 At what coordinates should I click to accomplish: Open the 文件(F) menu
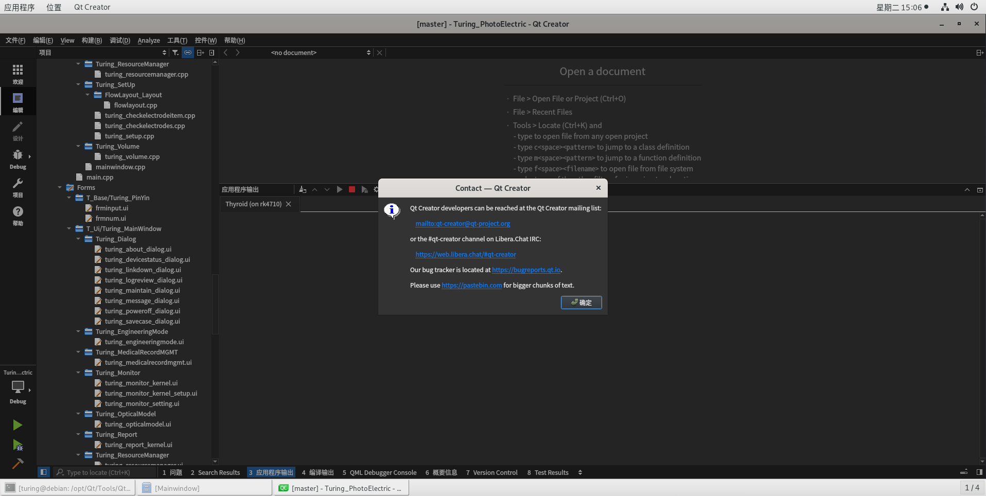point(15,40)
